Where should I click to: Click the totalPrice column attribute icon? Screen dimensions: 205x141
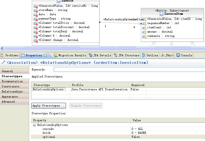pos(36,23)
